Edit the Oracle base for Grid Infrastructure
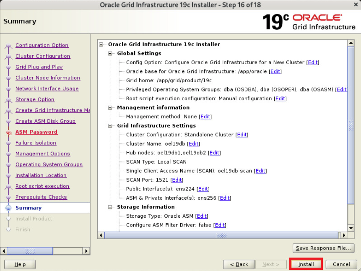Viewport: 361px width, 271px height. tap(275, 71)
